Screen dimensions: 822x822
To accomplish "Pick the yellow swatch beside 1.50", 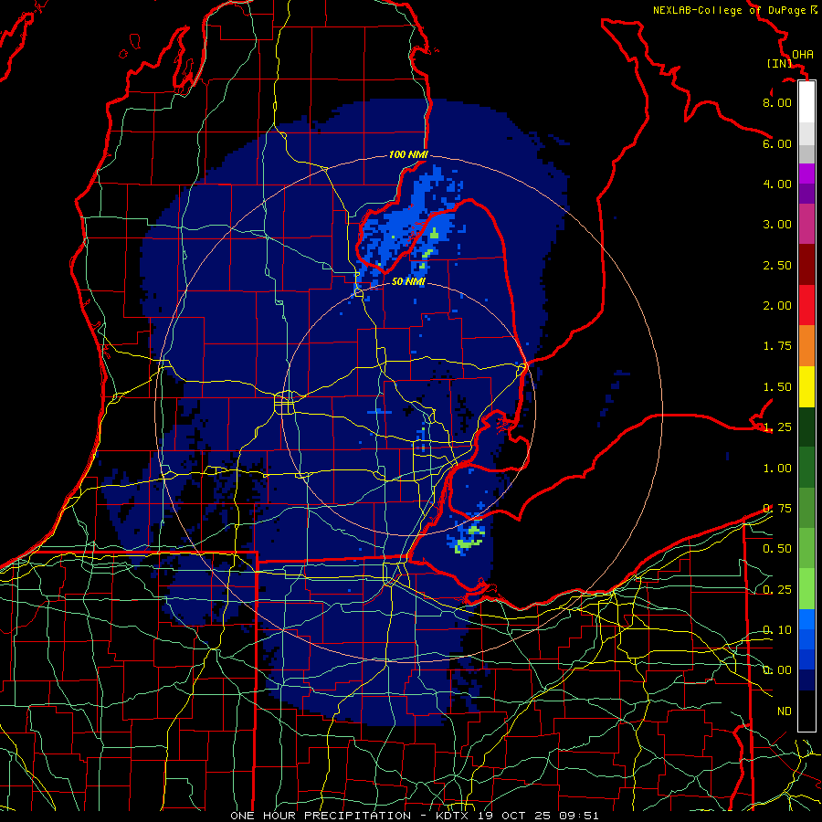I will [806, 386].
